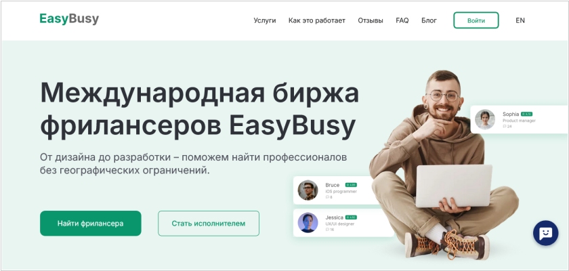569x271 pixels.
Task: Click Sophia's profile avatar
Action: click(485, 119)
